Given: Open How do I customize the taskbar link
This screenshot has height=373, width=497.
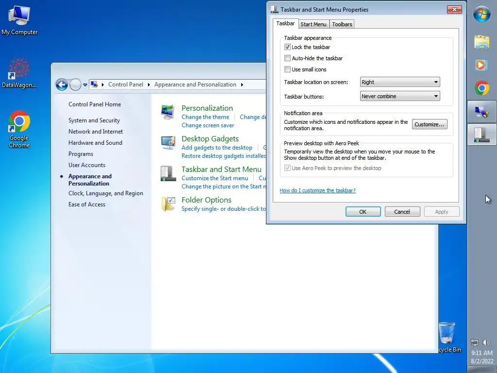Looking at the screenshot, I should tap(317, 190).
